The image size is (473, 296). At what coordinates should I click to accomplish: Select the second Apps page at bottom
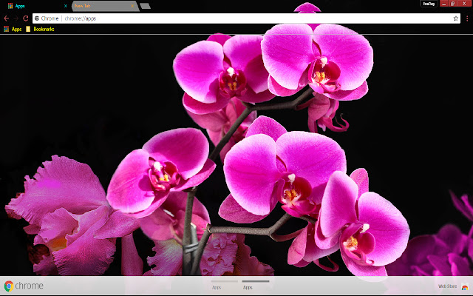coord(248,286)
